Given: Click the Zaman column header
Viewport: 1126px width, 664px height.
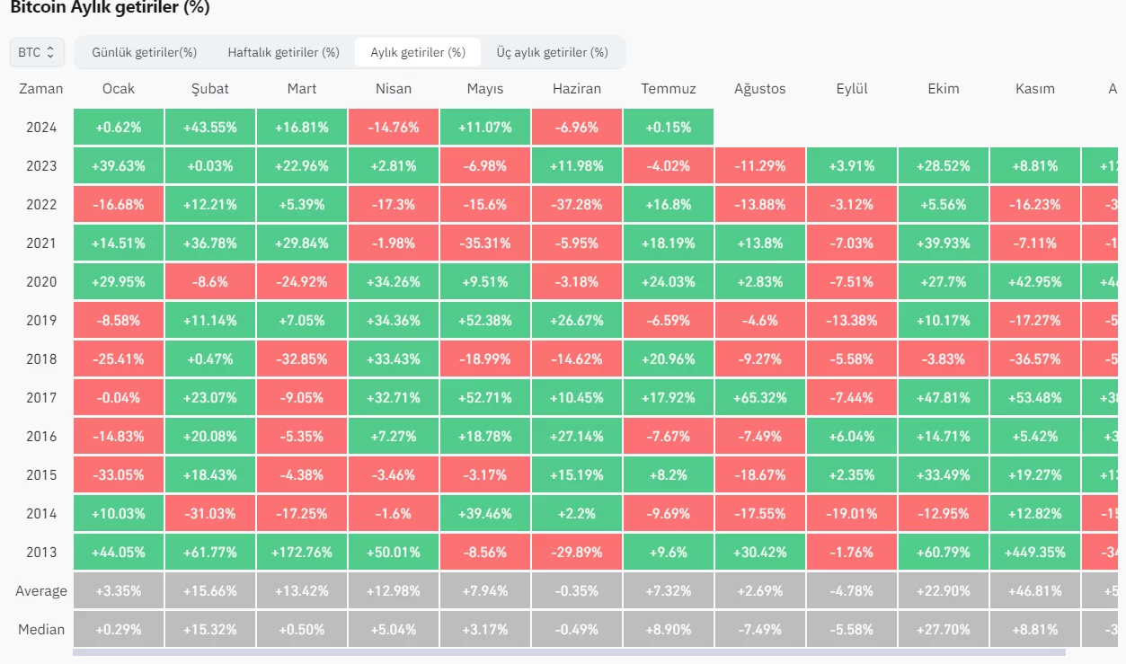Looking at the screenshot, I should [41, 88].
